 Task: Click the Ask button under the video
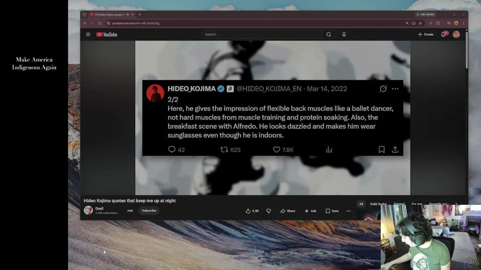[x=310, y=211]
